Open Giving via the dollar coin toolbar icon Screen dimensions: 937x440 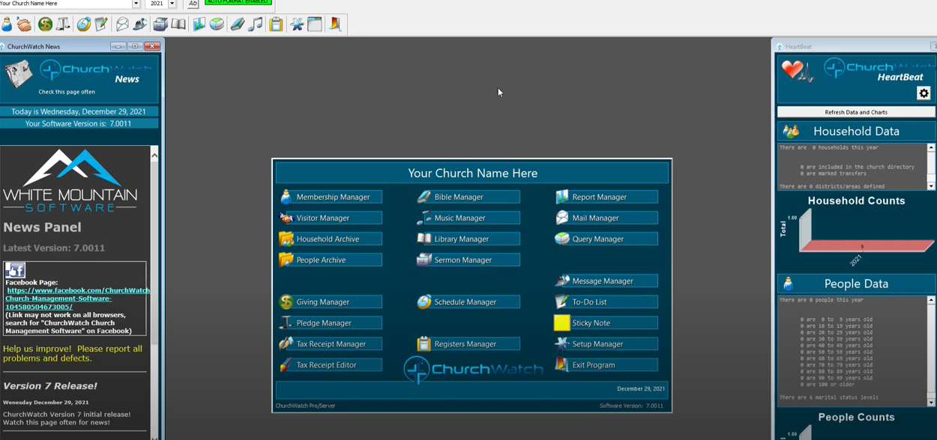coord(45,25)
